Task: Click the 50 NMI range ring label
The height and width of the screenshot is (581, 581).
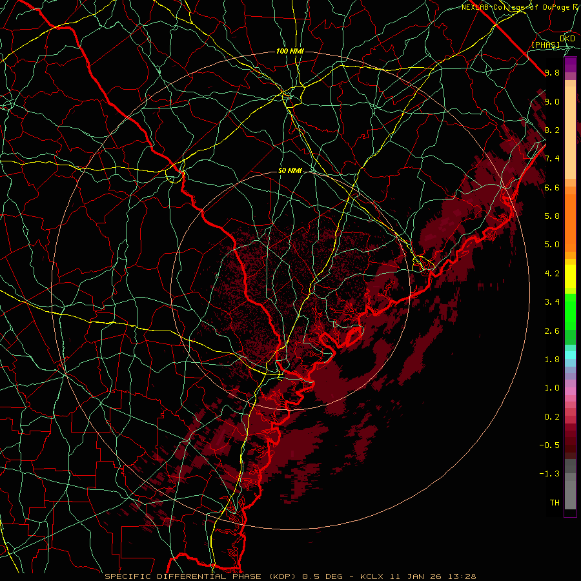Action: pyautogui.click(x=290, y=171)
